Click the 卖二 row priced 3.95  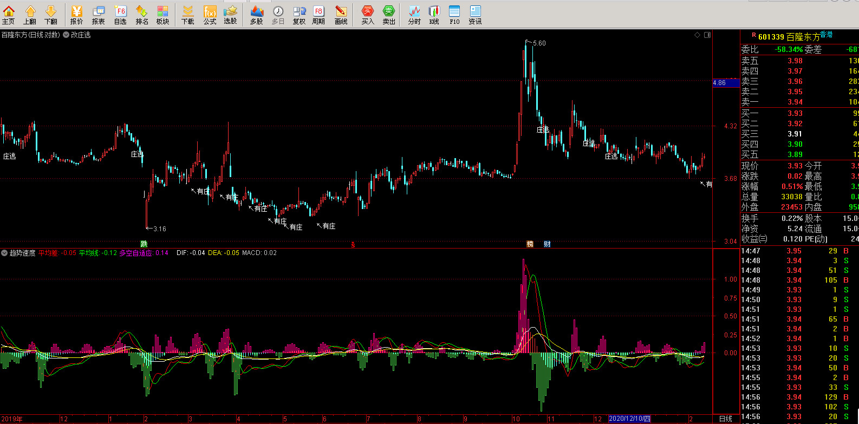(799, 92)
